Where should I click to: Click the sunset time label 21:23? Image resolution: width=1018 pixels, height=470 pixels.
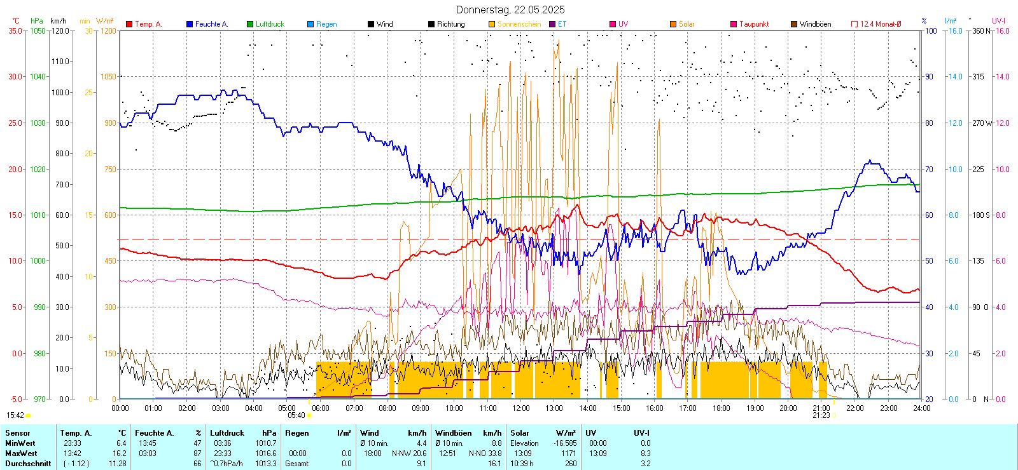click(x=821, y=415)
